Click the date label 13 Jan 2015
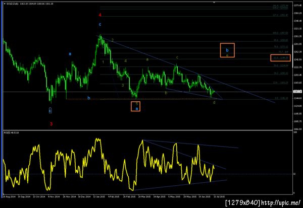 (x=99, y=196)
